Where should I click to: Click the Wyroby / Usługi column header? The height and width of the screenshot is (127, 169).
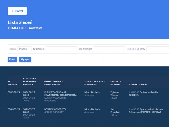tap(138, 84)
